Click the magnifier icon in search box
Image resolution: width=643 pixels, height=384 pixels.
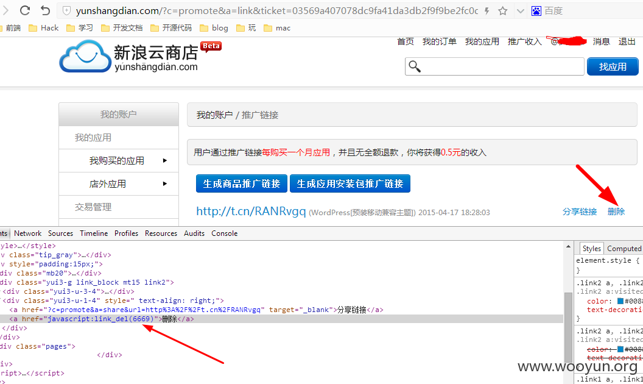click(415, 66)
